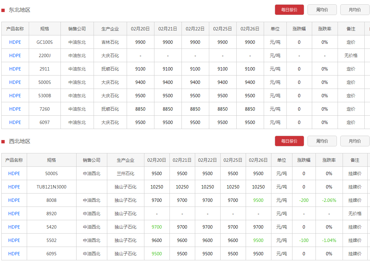Screen dimensions: 370x262
Task: Click -1.04% change rate cell
Action: point(329,240)
